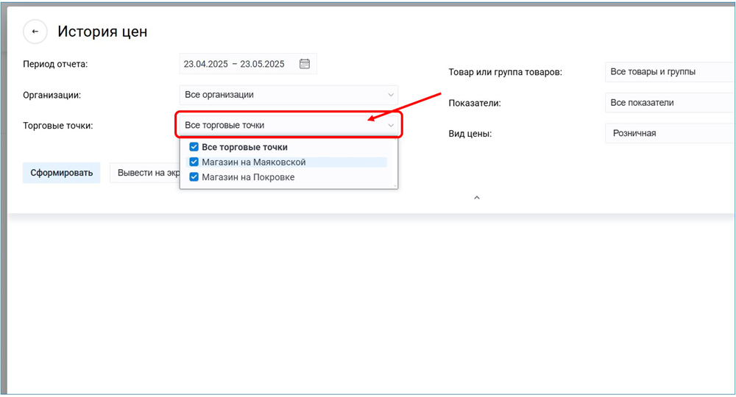Click the date range 23.04.2025 – 23.05.2025 field
The width and height of the screenshot is (736, 397).
click(x=236, y=64)
